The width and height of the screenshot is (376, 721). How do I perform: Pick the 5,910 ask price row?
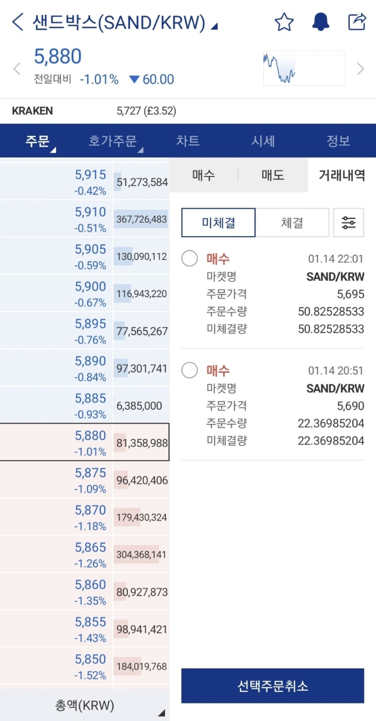click(85, 219)
